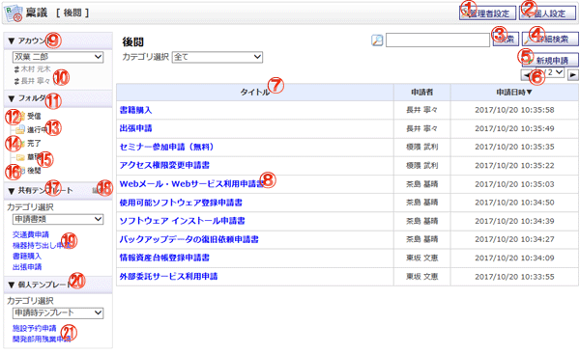Open the 施設予約申請 personal template
Image resolution: width=580 pixels, height=353 pixels.
35,328
